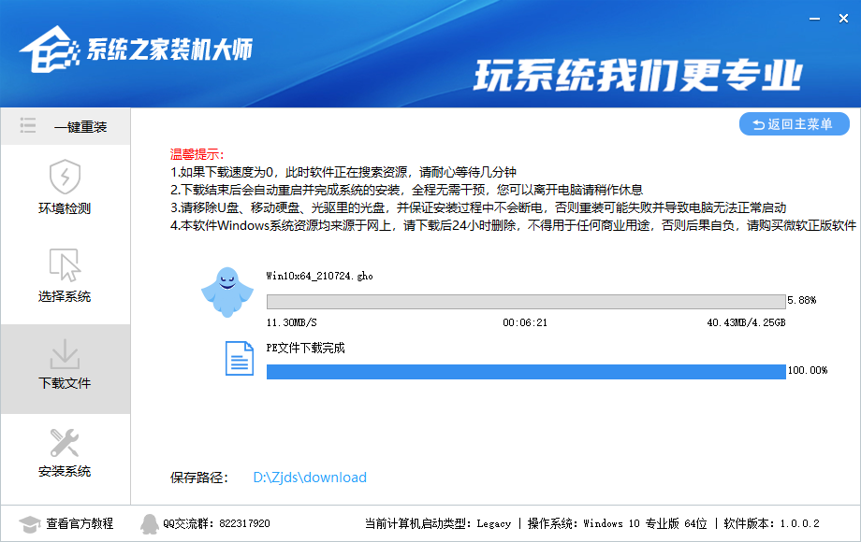The height and width of the screenshot is (542, 861).
Task: Click the 保存路径 label
Action: tap(198, 478)
